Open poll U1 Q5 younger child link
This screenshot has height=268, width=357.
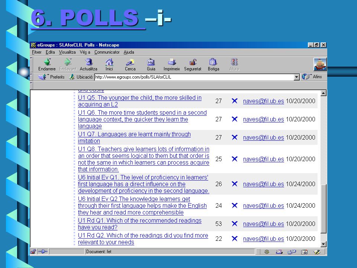140,101
